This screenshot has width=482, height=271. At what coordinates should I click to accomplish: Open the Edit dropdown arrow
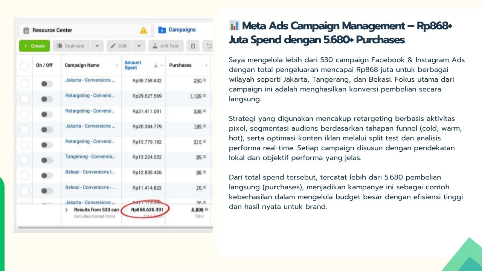(x=139, y=46)
